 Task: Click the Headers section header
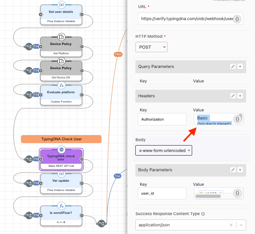[x=191, y=96]
